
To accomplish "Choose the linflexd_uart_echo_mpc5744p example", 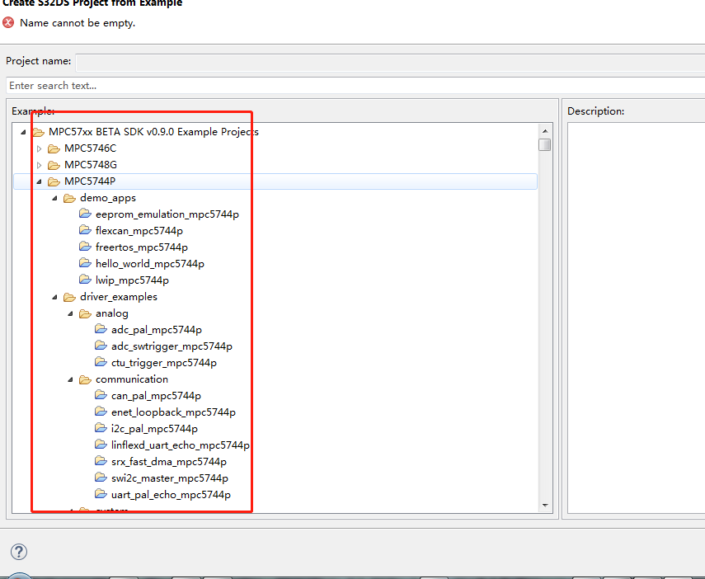I will 181,445.
